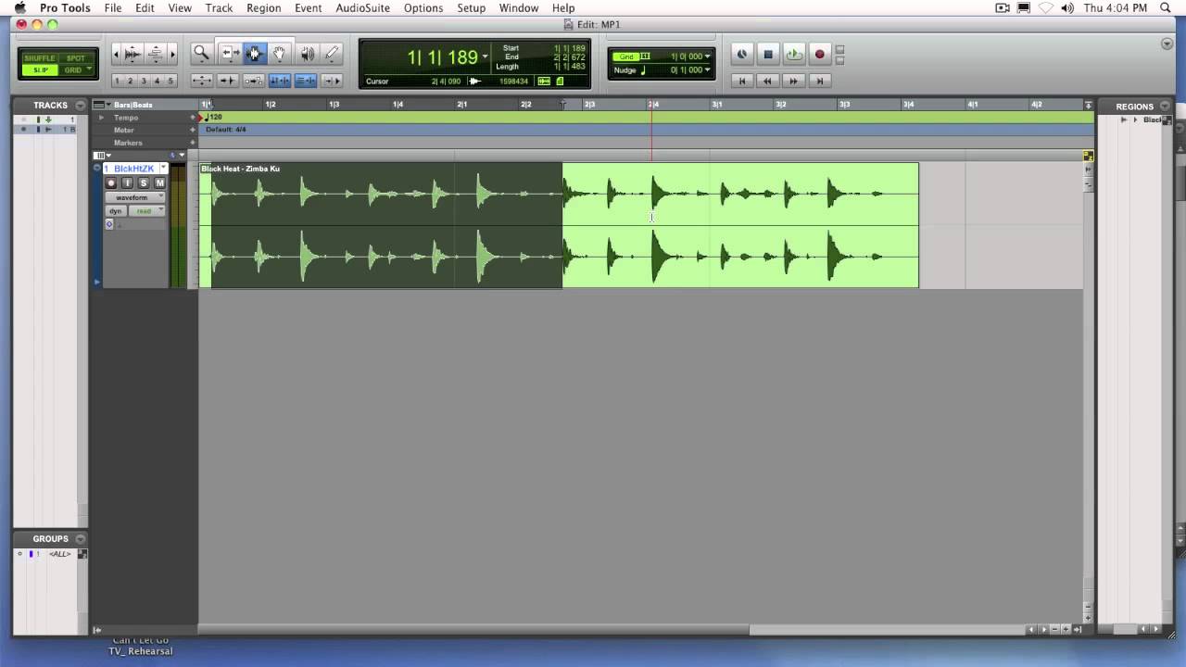This screenshot has height=667, width=1186.
Task: Click Return to Zero button
Action: point(742,82)
